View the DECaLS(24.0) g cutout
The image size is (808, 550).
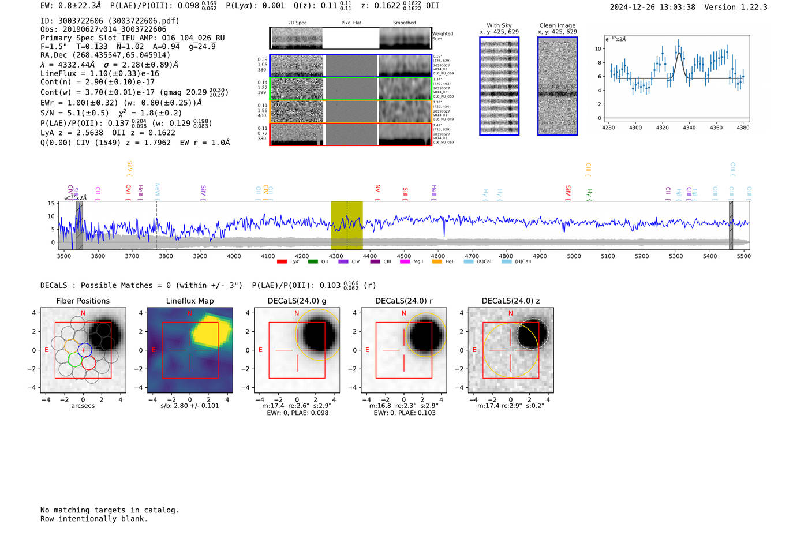coord(297,350)
